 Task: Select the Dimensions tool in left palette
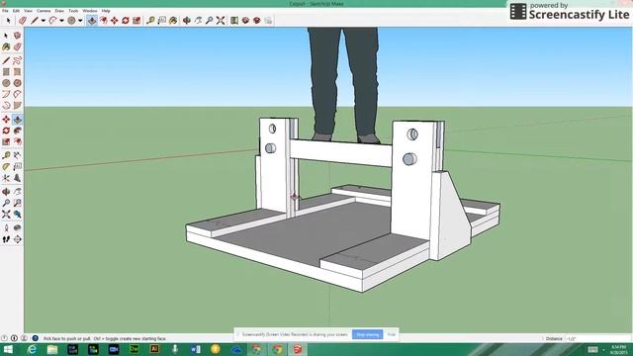[18, 155]
